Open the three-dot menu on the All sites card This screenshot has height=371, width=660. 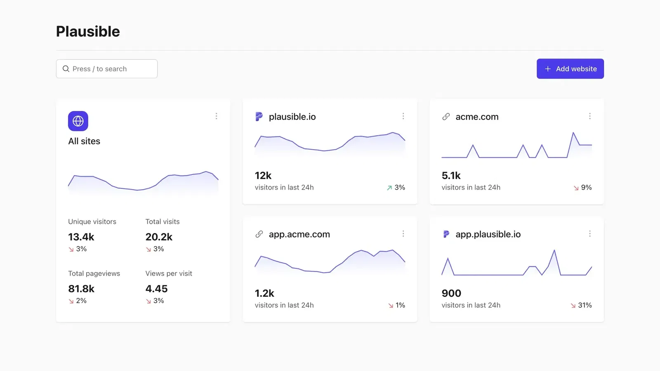tap(217, 116)
